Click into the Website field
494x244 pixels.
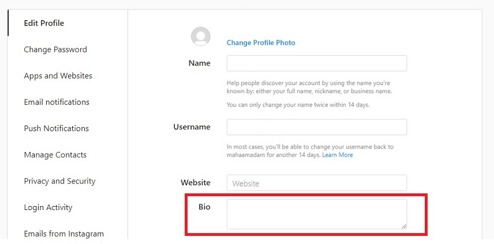tap(317, 183)
